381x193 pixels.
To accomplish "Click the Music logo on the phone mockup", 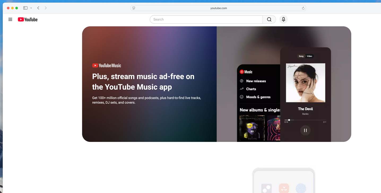I will pyautogui.click(x=246, y=72).
